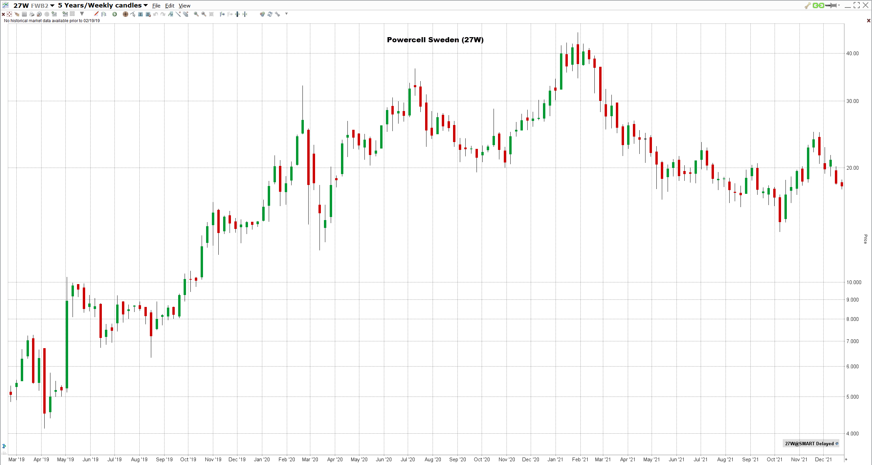Toggle the brown crosshair cursor tool
Viewport: 872px width, 465px height.
pos(125,14)
